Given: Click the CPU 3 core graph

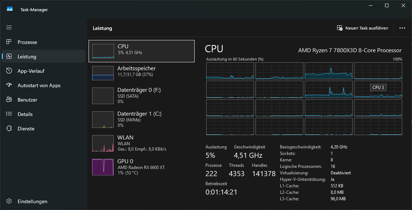Looking at the screenshot, I should point(378,89).
